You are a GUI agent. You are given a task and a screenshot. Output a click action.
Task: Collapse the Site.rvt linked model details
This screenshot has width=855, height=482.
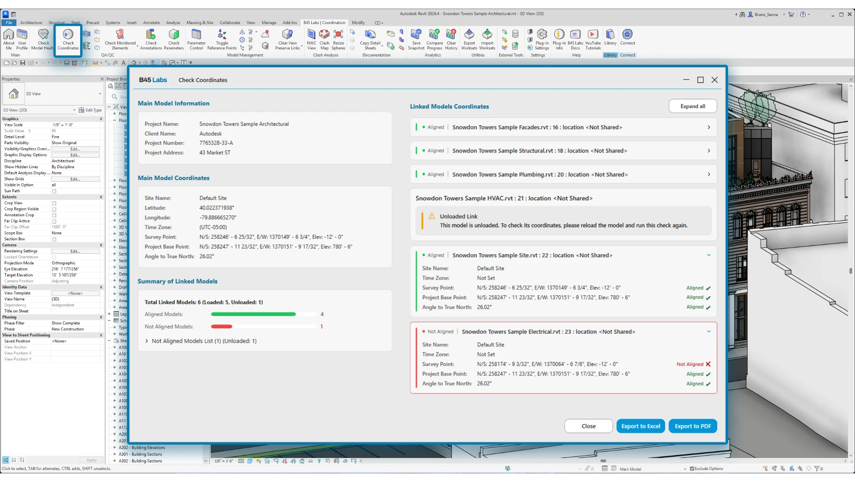(708, 255)
